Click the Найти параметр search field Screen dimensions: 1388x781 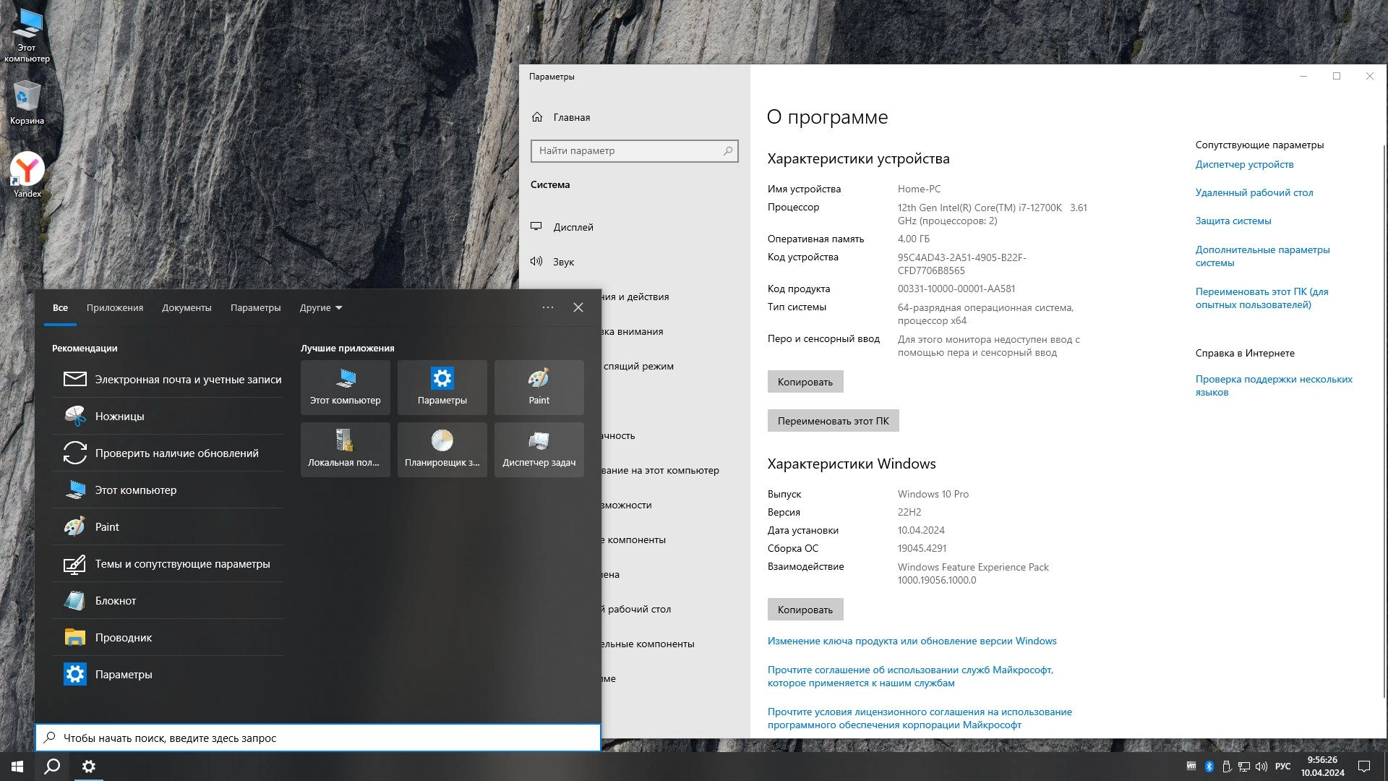click(627, 150)
